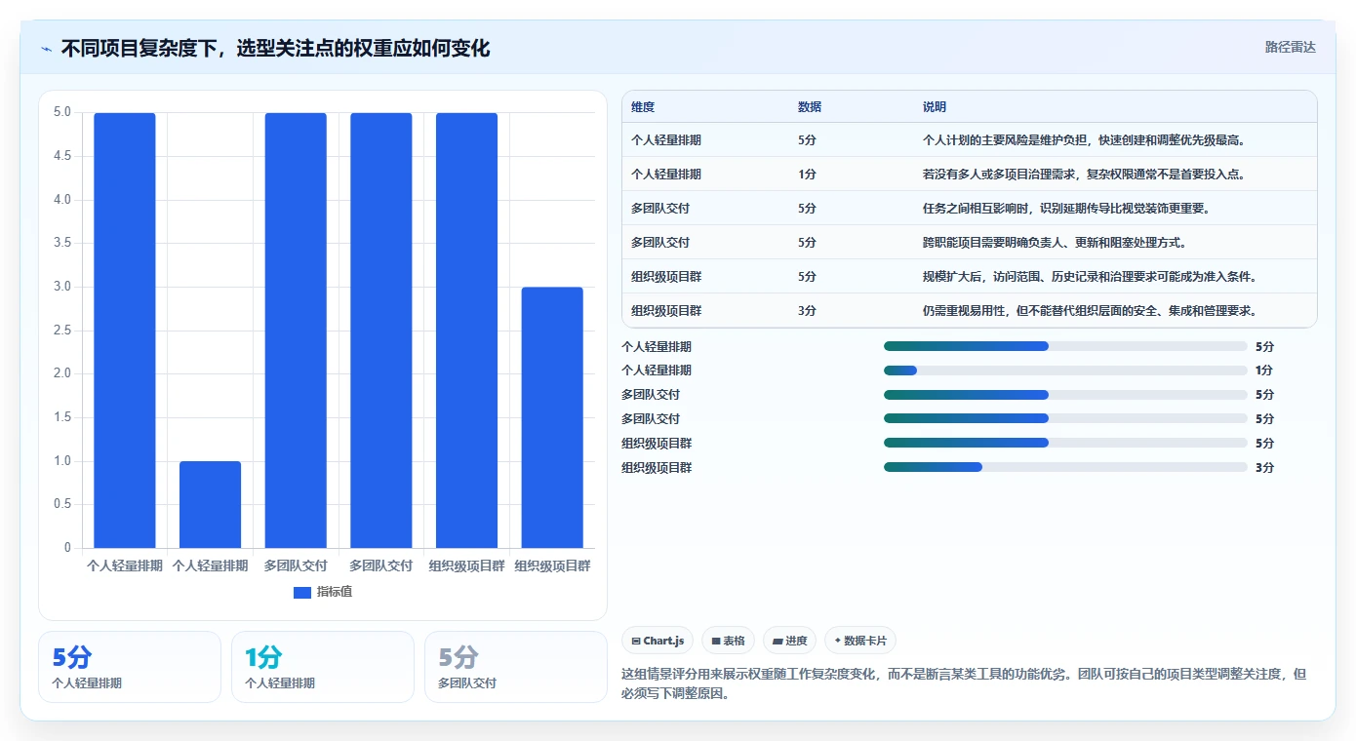Click the 1分 cell in the table
Screen dimensions: 1356x741
click(807, 175)
